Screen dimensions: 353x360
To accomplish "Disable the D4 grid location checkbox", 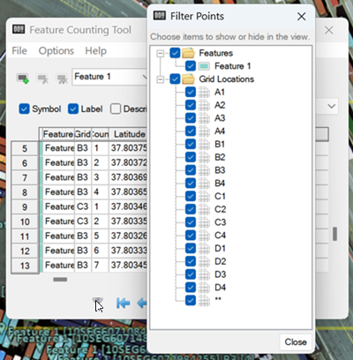I will [191, 288].
